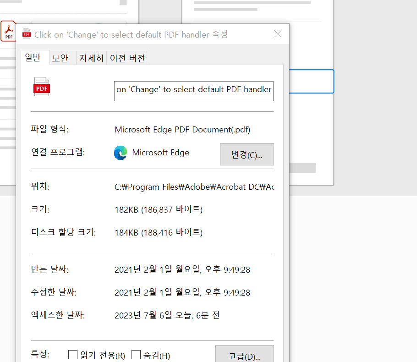Viewport: 417px width, 362px height.
Task: Click the 'Microsoft Edge' program name text
Action: [161, 153]
